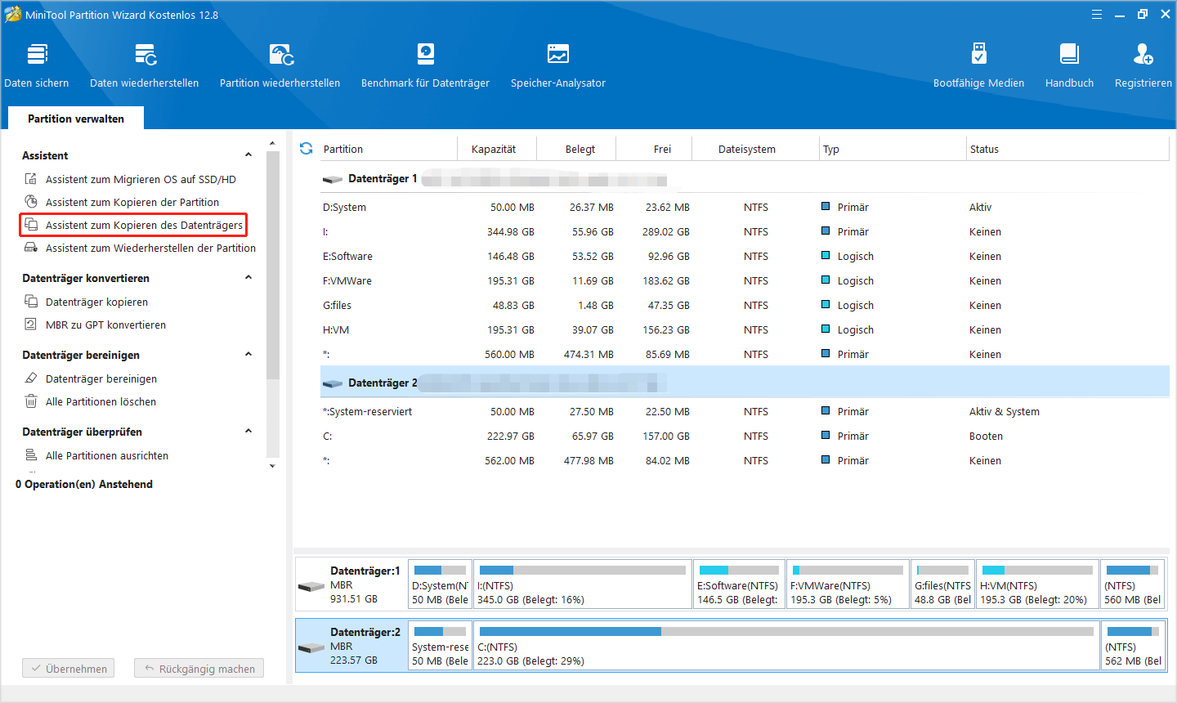The height and width of the screenshot is (703, 1177).
Task: Click Datenträger:1 drive icon in disk map
Action: pos(311,586)
